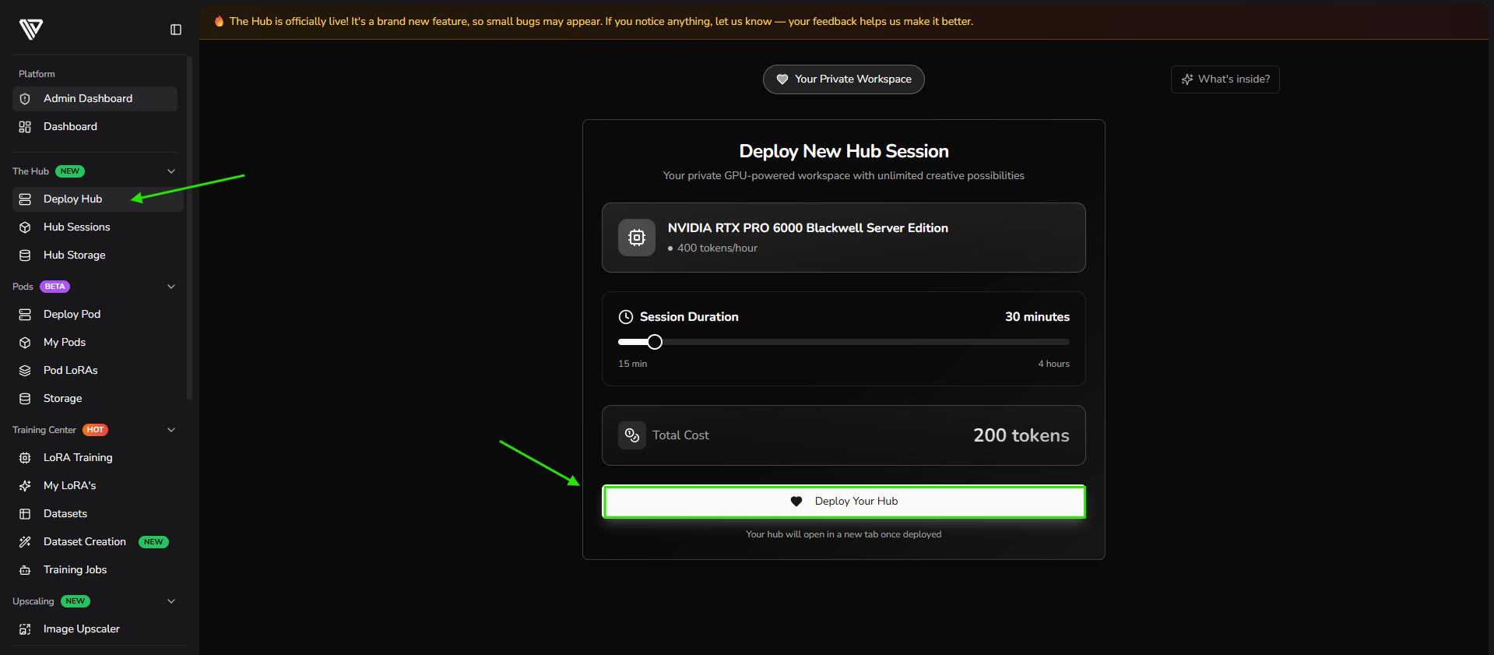1494x655 pixels.
Task: Collapse the Upscaling section chevron
Action: point(171,601)
